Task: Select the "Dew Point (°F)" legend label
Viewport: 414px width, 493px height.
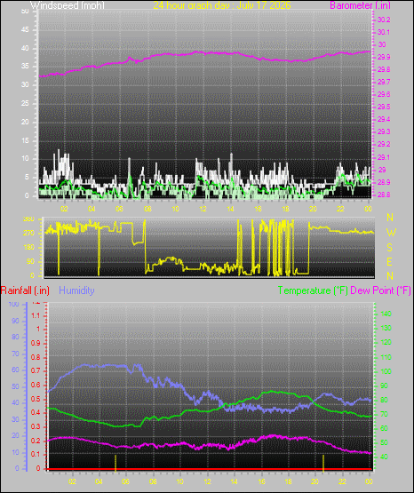Action: (380, 290)
